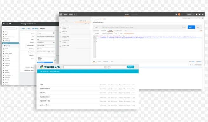Expand the Audit item in Athento sidebar
This screenshot has width=208, height=122.
point(6,34)
